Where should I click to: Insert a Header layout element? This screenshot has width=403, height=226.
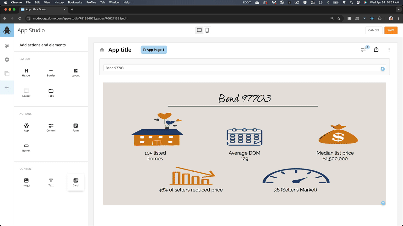[x=26, y=72]
